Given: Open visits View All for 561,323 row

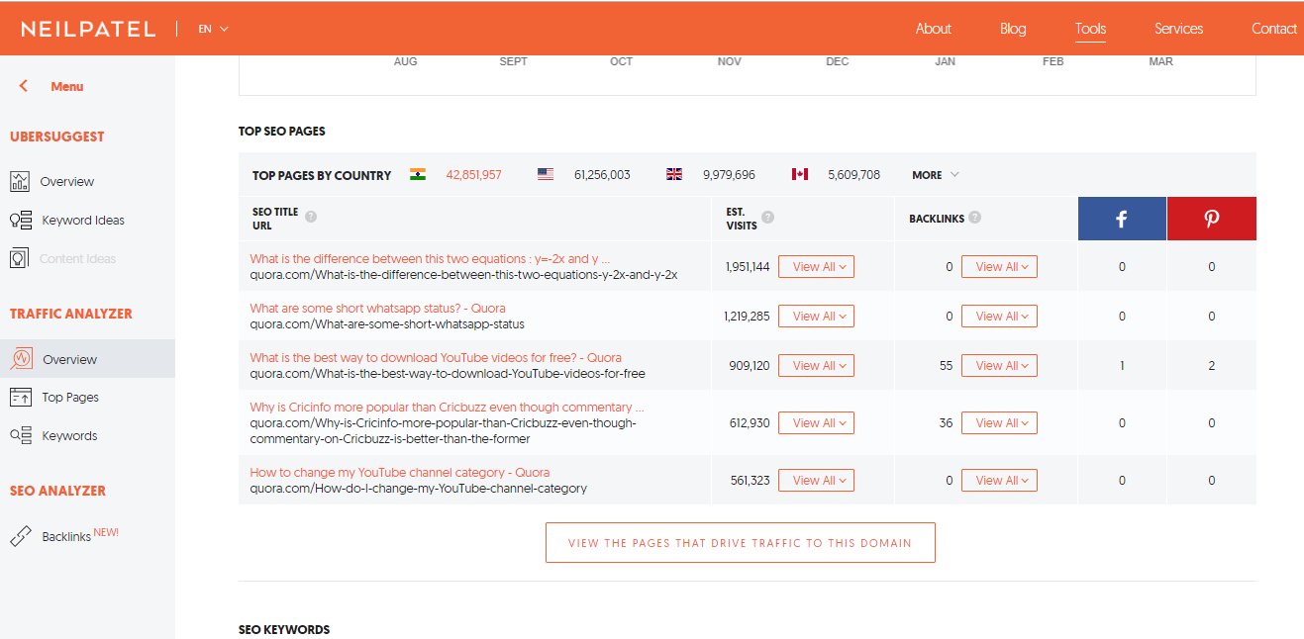Looking at the screenshot, I should (816, 481).
